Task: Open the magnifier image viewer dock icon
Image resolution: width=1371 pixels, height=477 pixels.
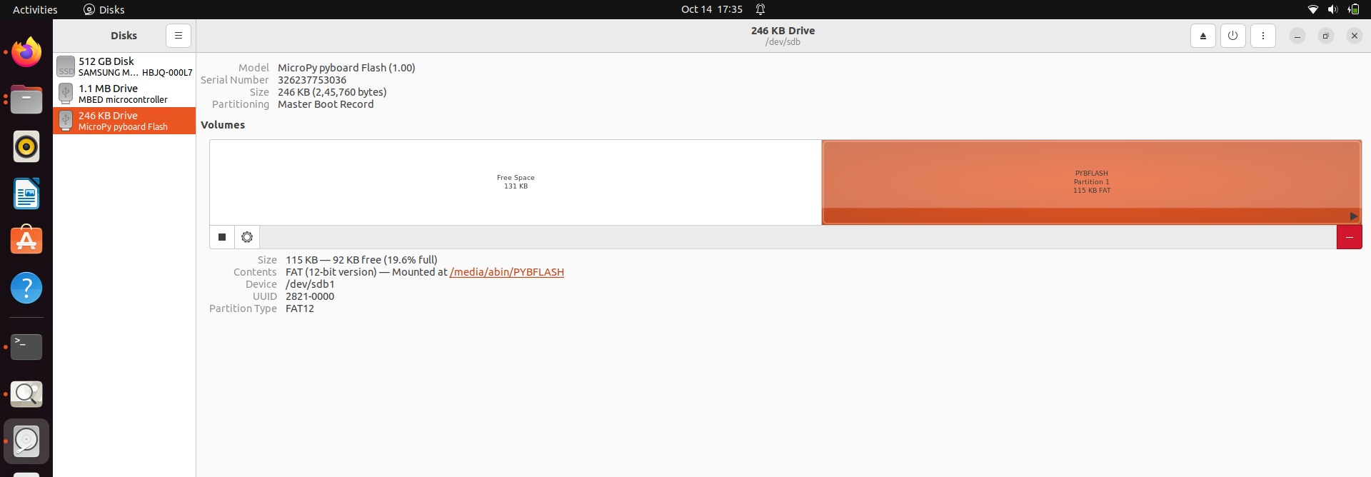Action: pos(26,394)
